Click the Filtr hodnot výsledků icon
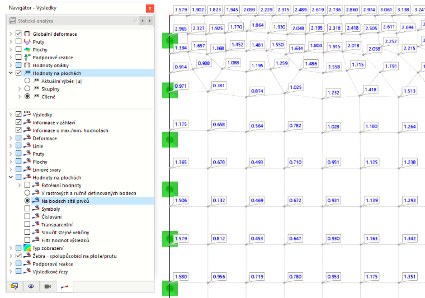425x298 pixels. (36, 240)
